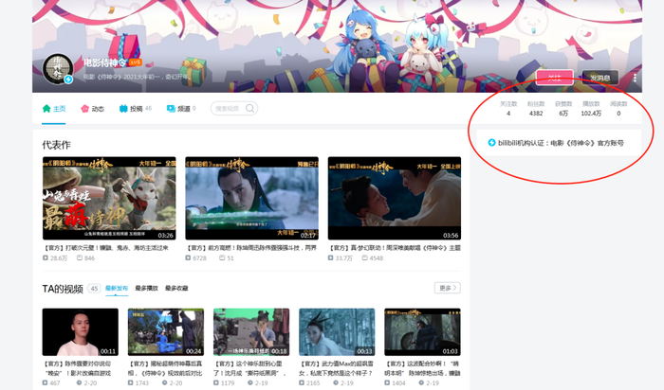
Task: Open the 山兔与青蛙 最萌侍神 video thumbnail
Action: coord(109,198)
